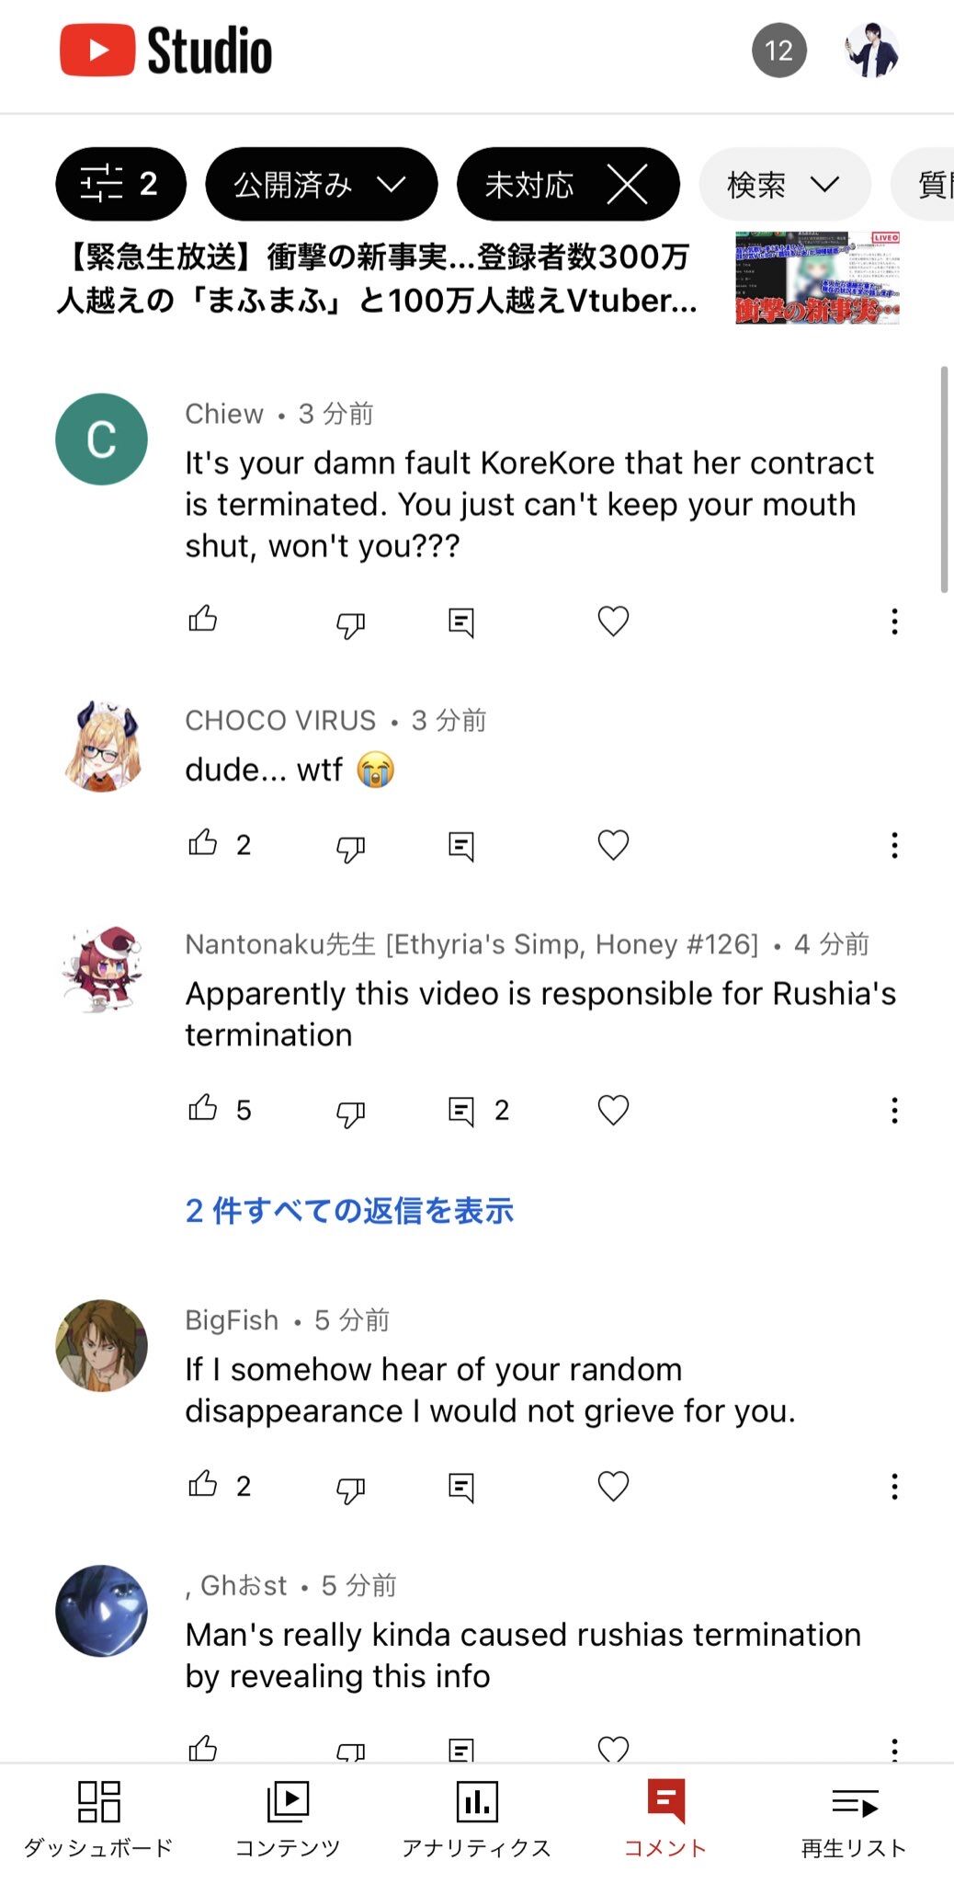Screen dimensions: 954x1883
Task: Heart the BigFish comment
Action: pos(613,1486)
